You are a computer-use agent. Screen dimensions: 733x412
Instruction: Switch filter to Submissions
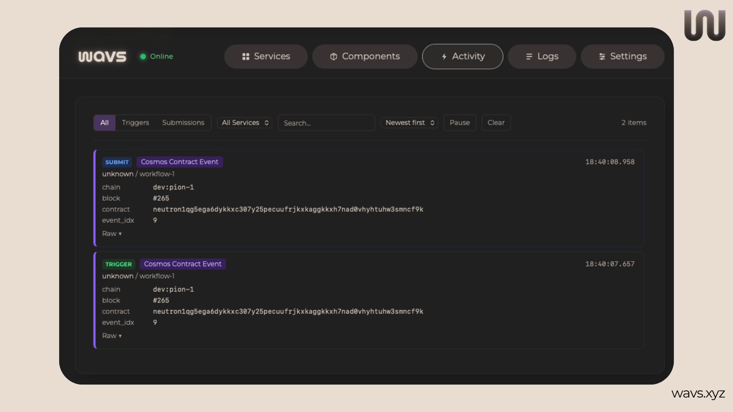coord(183,123)
